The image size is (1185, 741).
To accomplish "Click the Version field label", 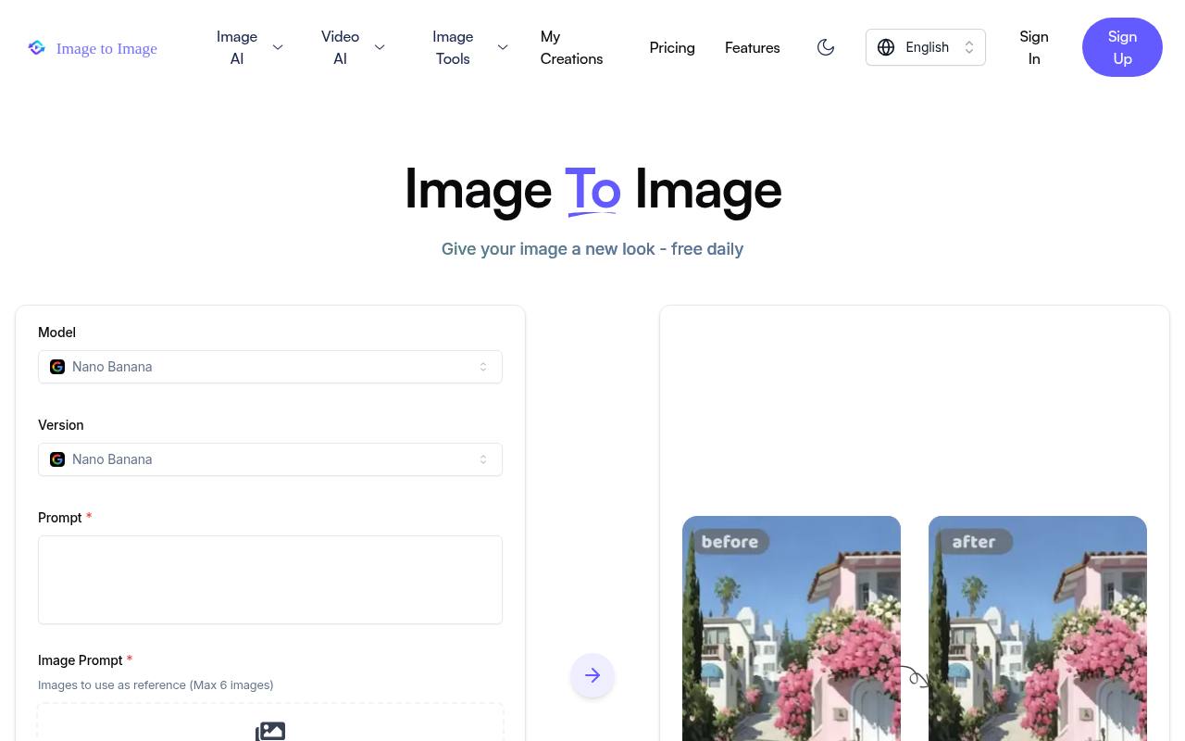I will coord(61,425).
